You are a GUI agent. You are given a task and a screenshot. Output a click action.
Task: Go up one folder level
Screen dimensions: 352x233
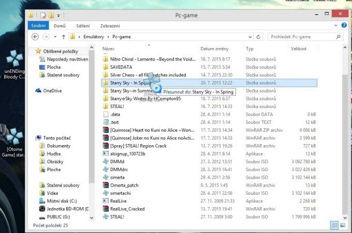click(x=64, y=37)
